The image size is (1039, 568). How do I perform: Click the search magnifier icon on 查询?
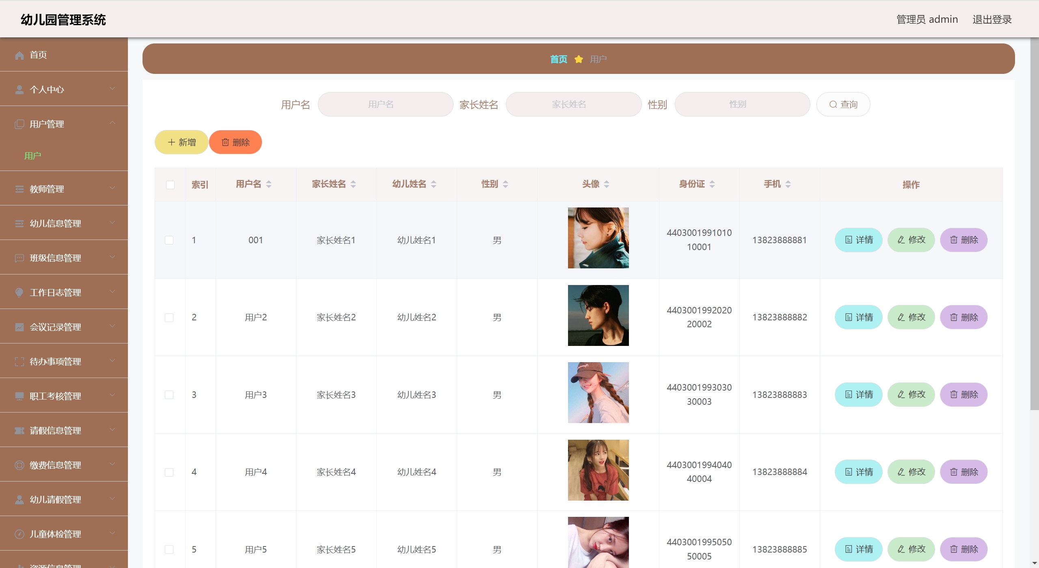[833, 105]
